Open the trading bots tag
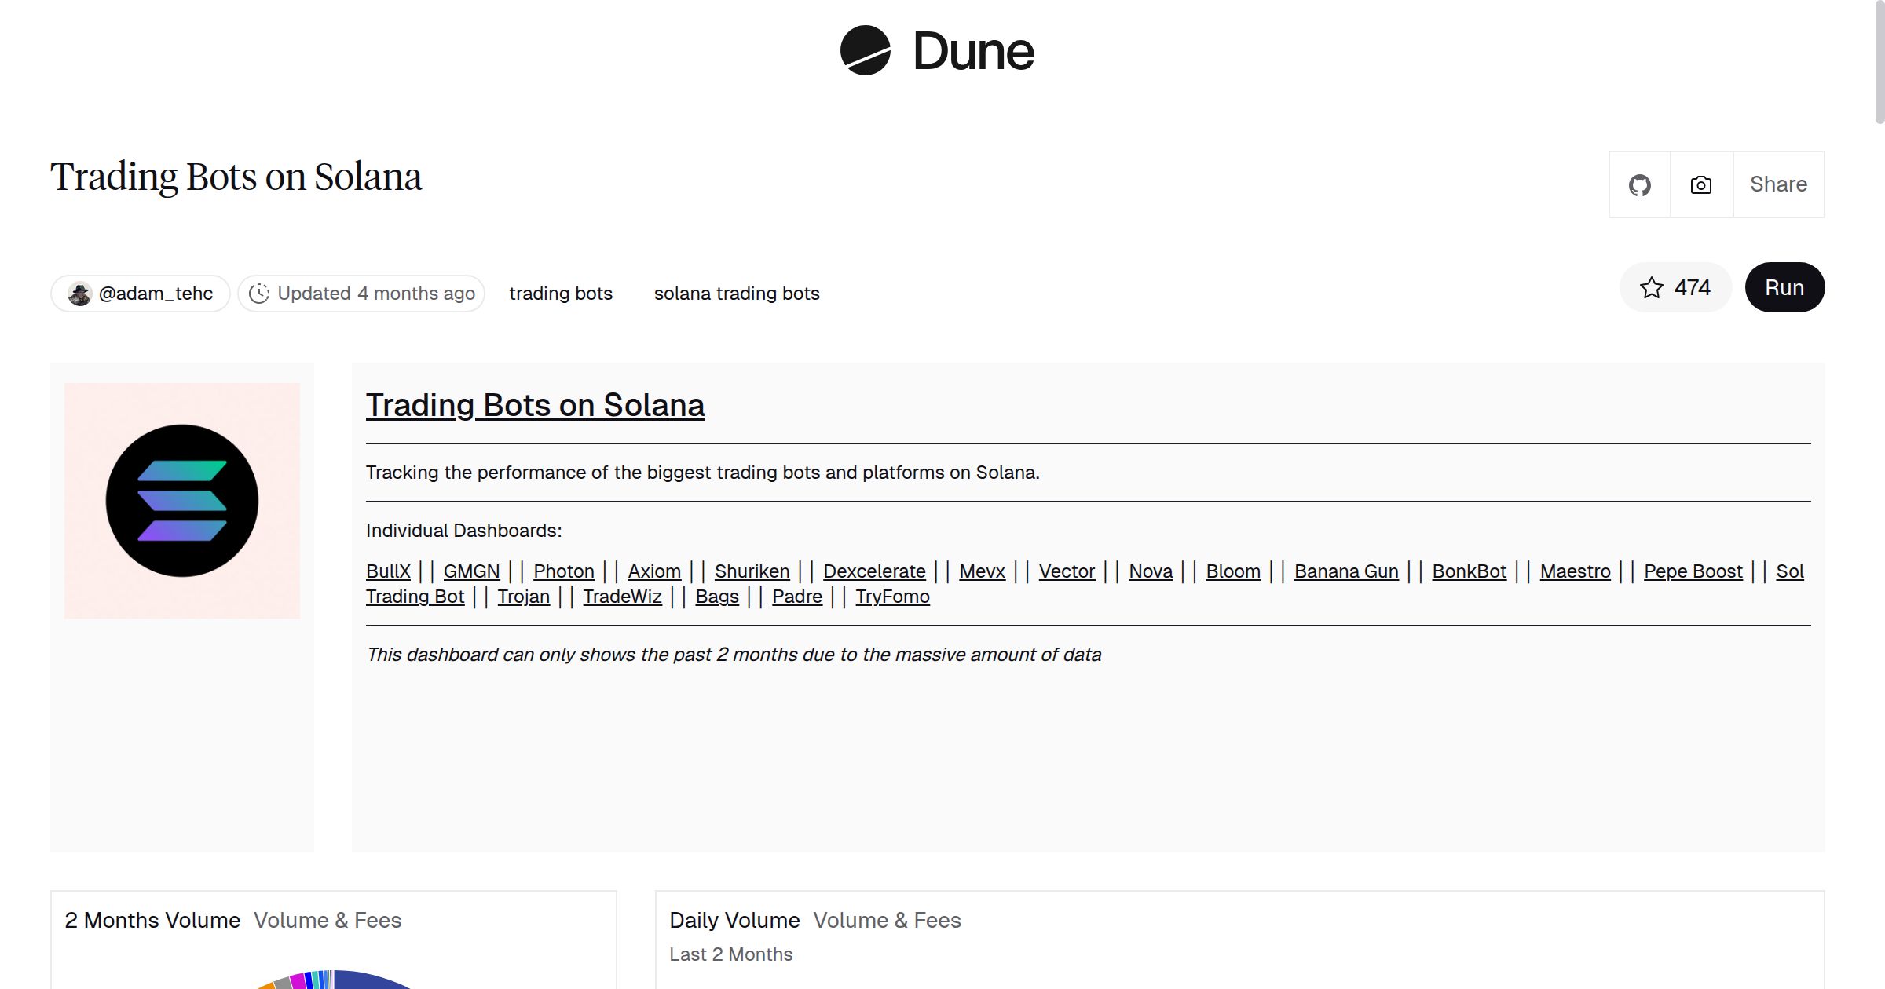Screen dimensions: 1885x989 click(x=561, y=293)
